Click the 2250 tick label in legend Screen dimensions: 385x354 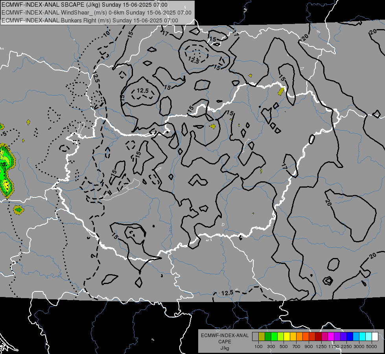[347, 347]
